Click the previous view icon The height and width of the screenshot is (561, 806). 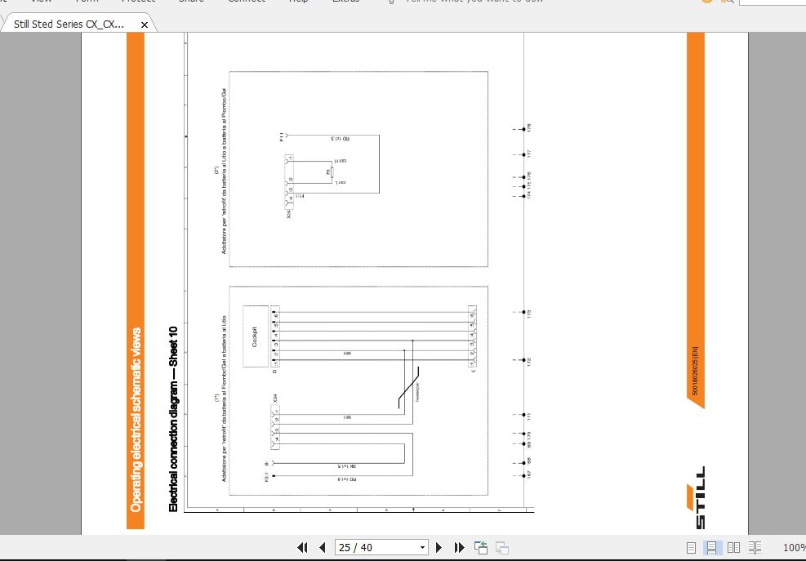click(x=481, y=548)
